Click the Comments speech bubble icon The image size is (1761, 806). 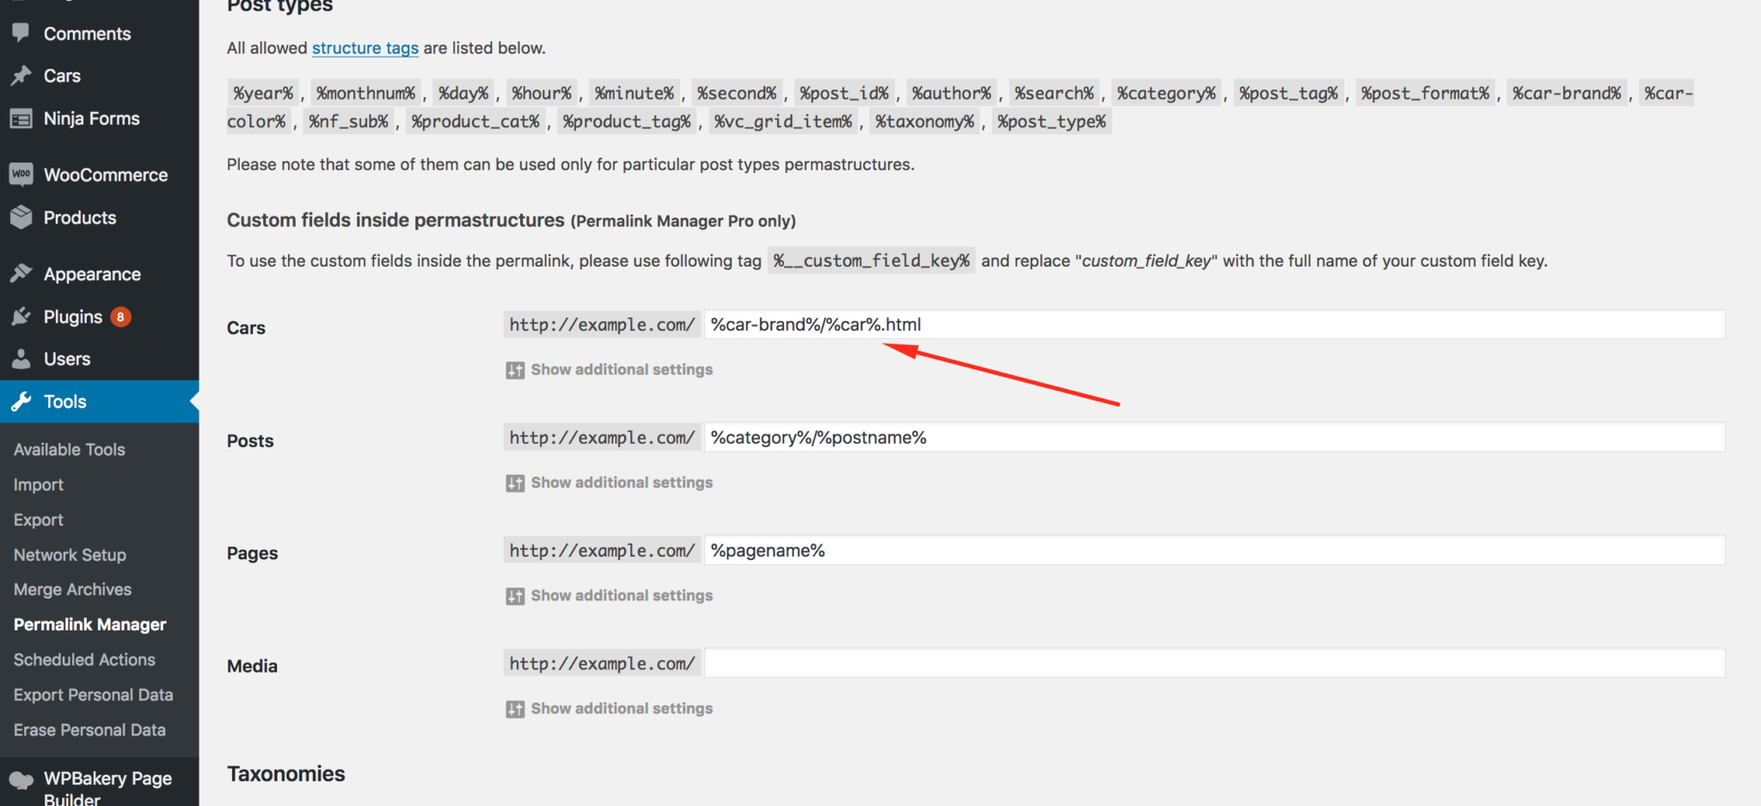[21, 33]
